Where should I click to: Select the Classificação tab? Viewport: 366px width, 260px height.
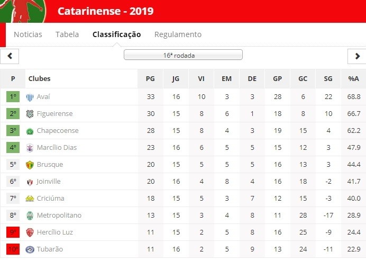click(x=116, y=34)
